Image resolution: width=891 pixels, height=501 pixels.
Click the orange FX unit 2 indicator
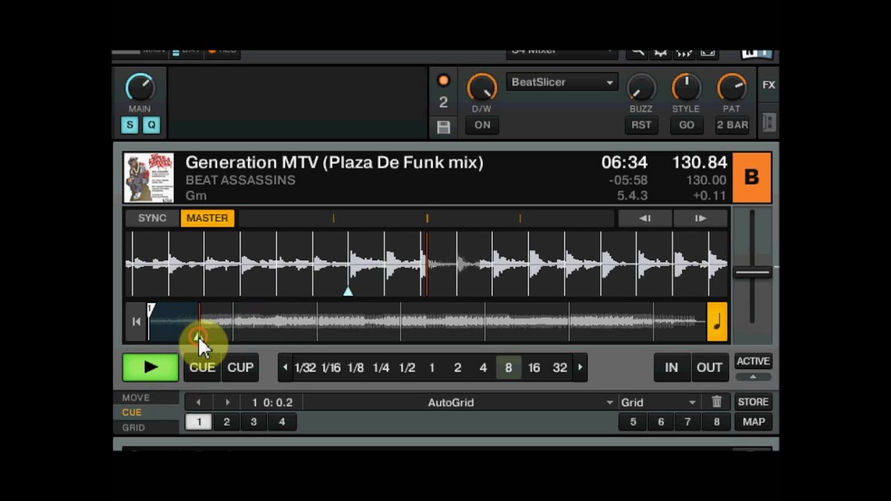point(443,81)
